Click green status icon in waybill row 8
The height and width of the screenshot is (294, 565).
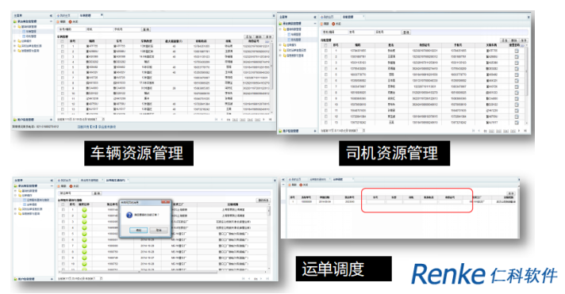tap(84, 252)
